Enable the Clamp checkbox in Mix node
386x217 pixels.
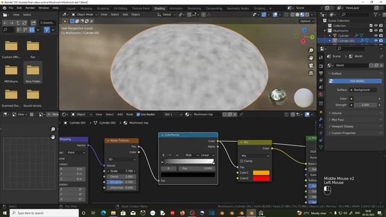242,161
